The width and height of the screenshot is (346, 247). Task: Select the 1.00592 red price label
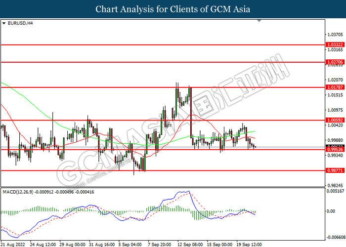coord(335,120)
